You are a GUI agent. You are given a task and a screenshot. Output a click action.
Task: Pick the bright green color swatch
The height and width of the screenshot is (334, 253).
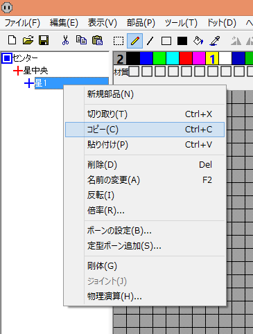(x=159, y=58)
